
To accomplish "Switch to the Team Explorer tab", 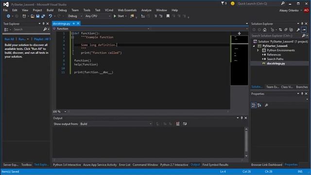I will (x=272, y=87).
